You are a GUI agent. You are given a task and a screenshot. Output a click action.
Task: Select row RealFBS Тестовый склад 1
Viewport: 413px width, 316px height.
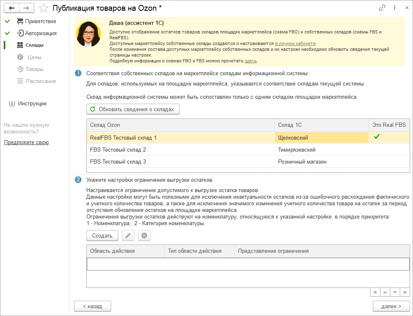[248, 138]
